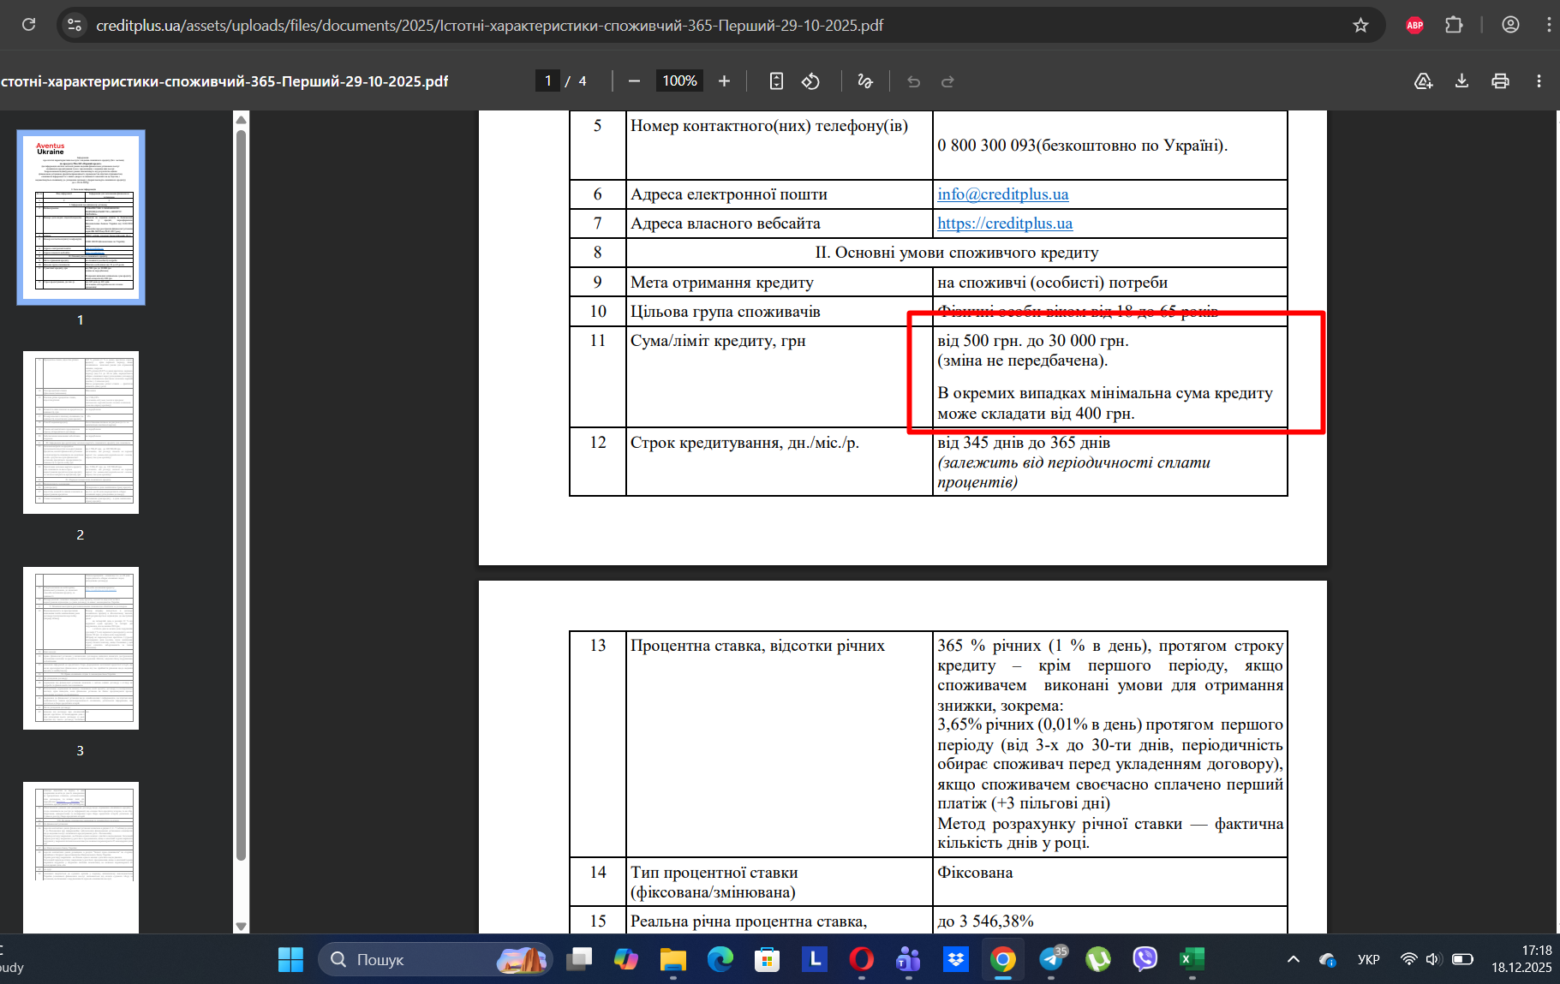Open Excel from the taskbar
The image size is (1560, 984).
coord(1192,959)
